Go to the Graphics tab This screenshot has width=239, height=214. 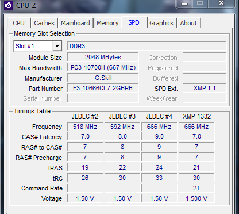[x=161, y=23]
